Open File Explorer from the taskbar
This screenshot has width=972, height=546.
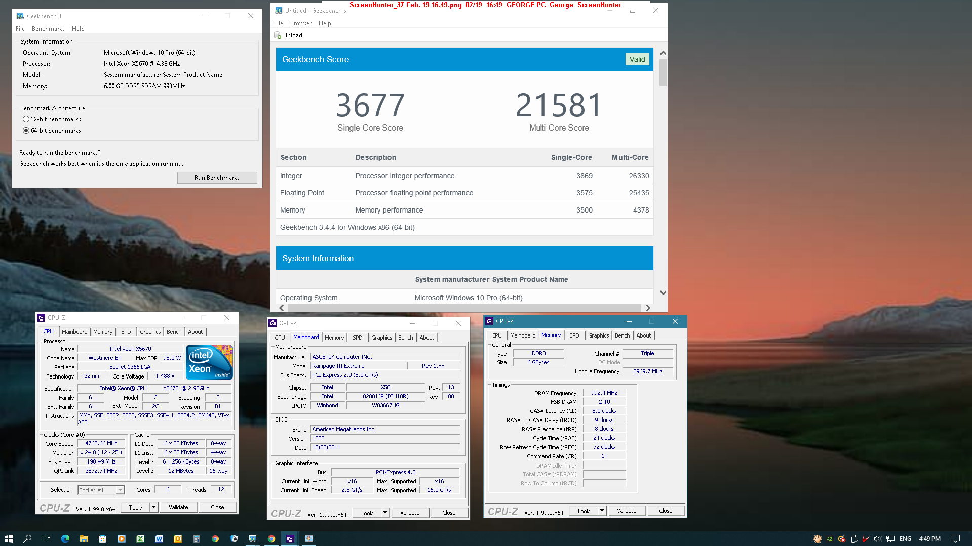click(x=84, y=538)
